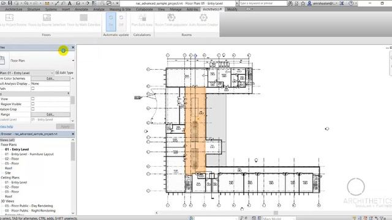Open the Help dropdown arrow
This screenshot has height=220, width=392.
pyautogui.click(x=356, y=3)
